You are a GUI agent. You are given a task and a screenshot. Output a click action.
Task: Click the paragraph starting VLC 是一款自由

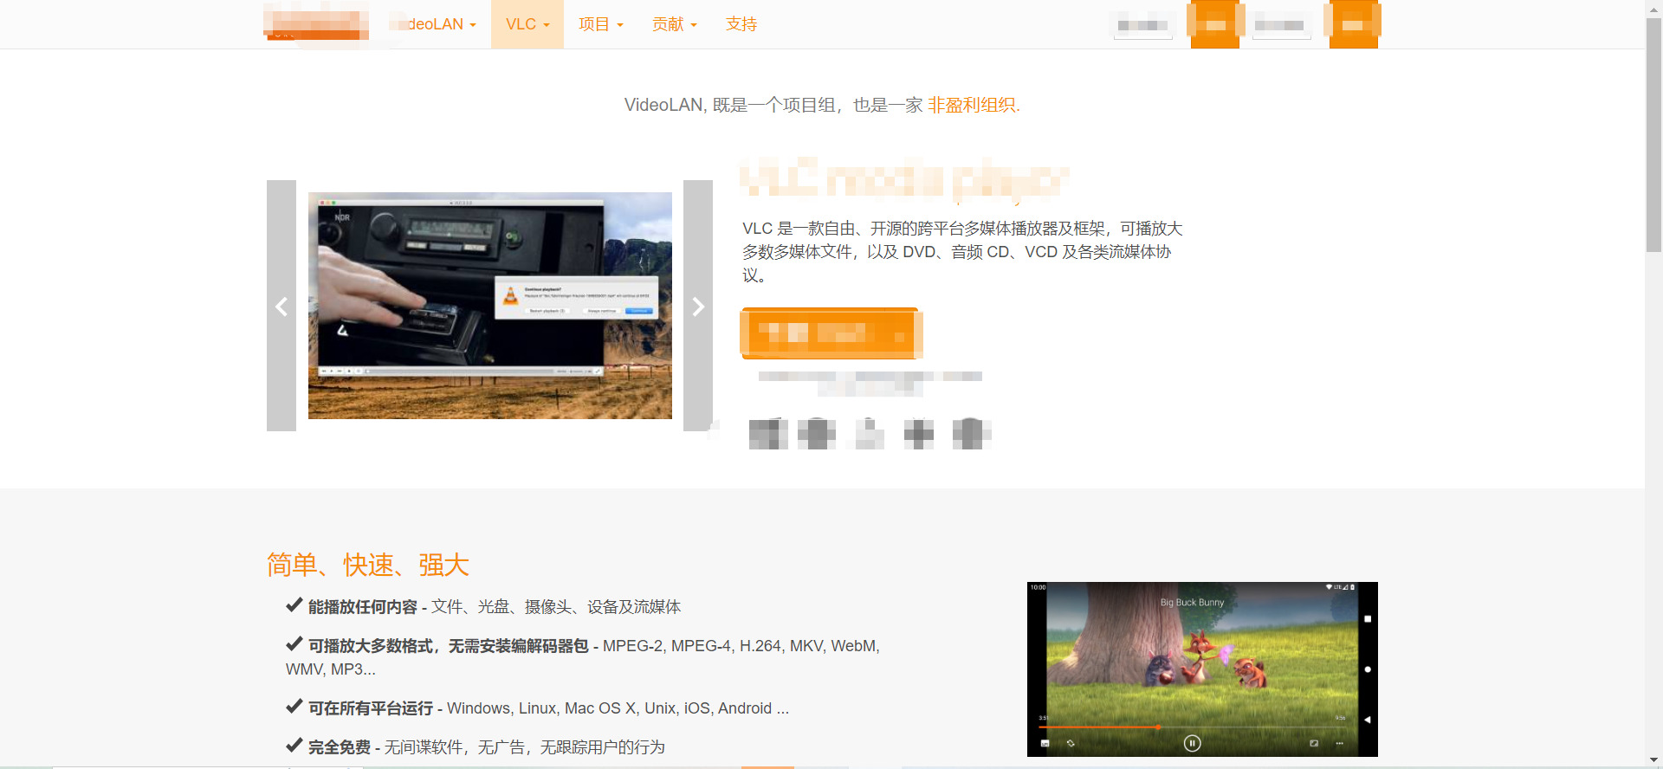pos(962,252)
